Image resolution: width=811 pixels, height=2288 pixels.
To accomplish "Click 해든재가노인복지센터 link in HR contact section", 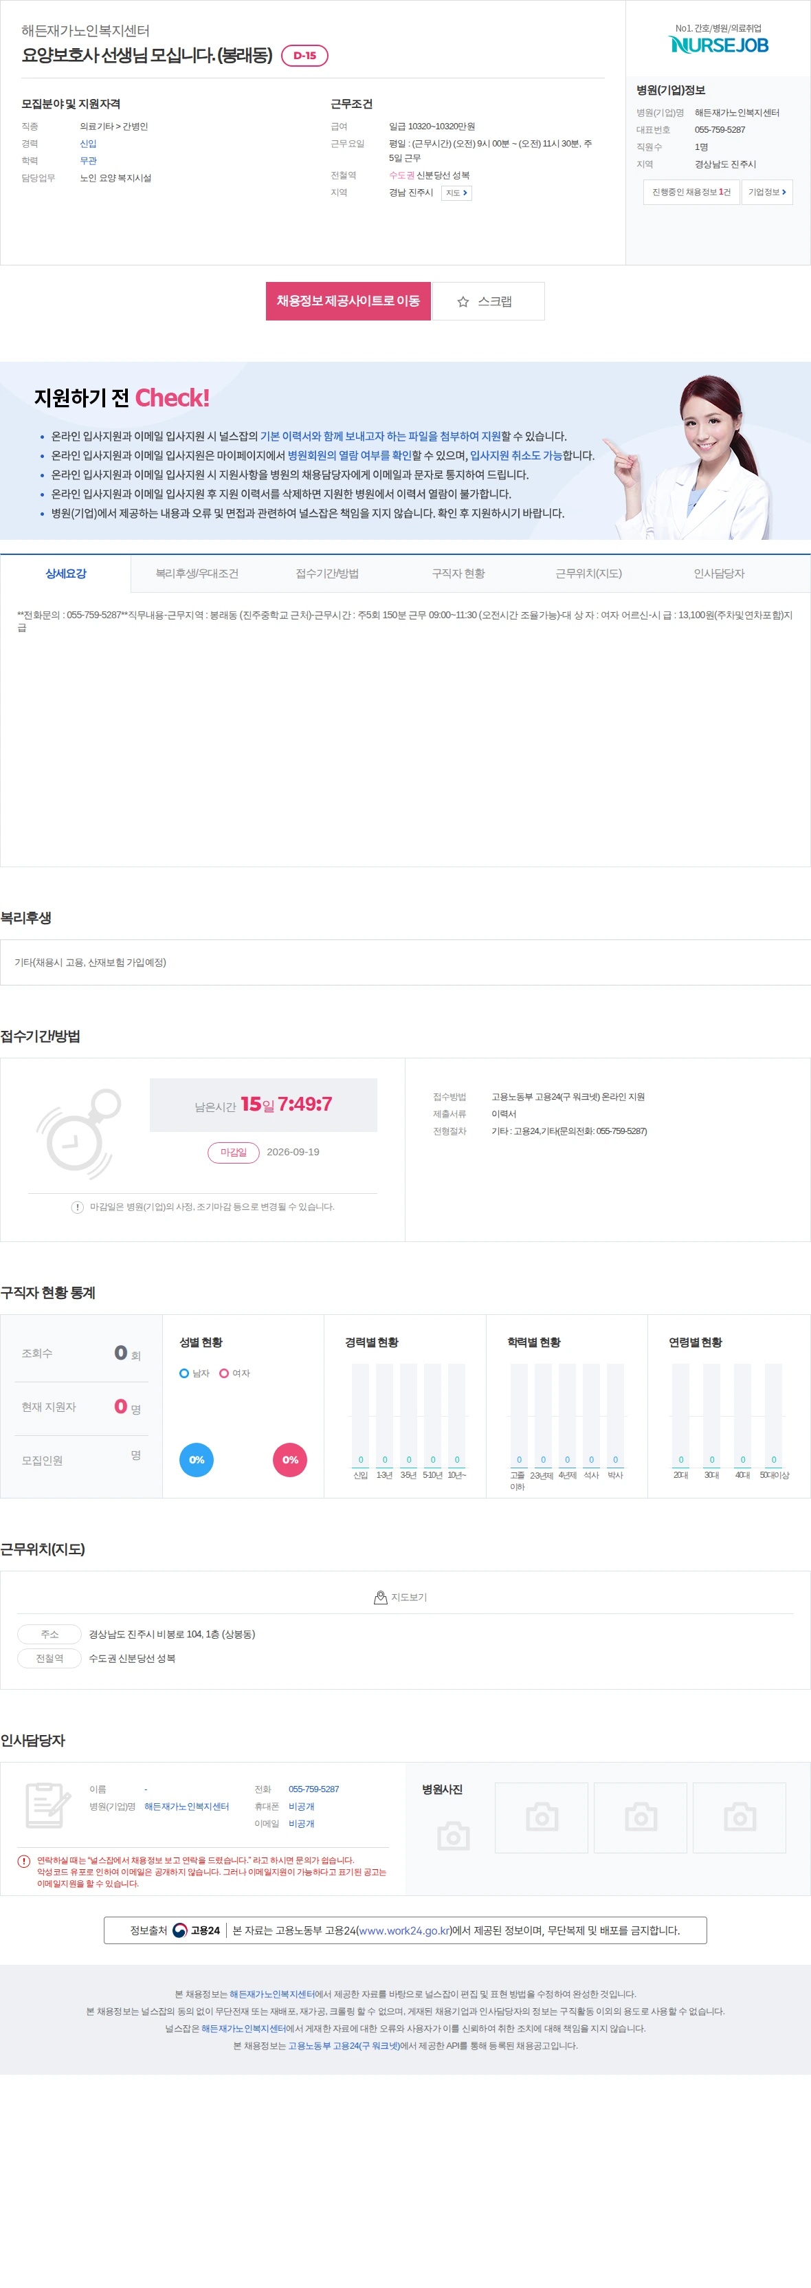I will click(186, 1807).
